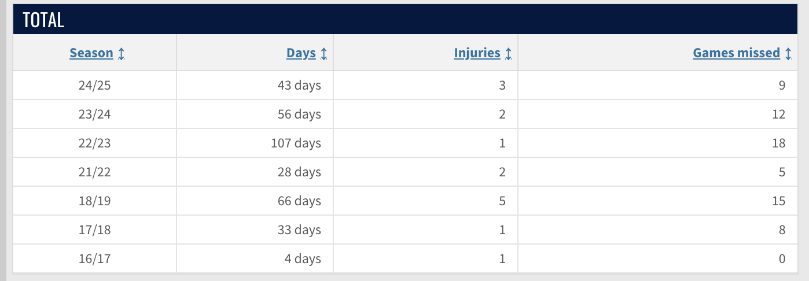Click the sort arrow icon beside Days
The image size is (809, 281).
click(x=323, y=54)
